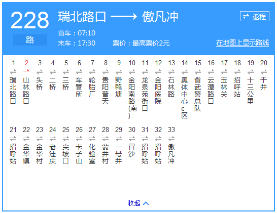Select stop 3 头桥

pos(40,83)
